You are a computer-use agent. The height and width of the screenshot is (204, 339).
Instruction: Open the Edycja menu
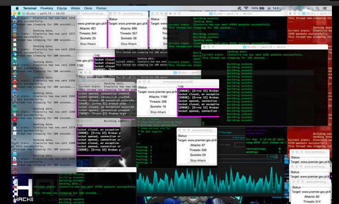[61, 8]
